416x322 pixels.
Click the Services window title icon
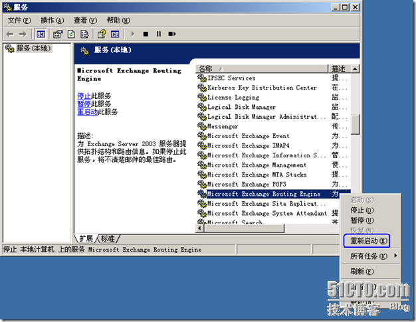pyautogui.click(x=8, y=7)
